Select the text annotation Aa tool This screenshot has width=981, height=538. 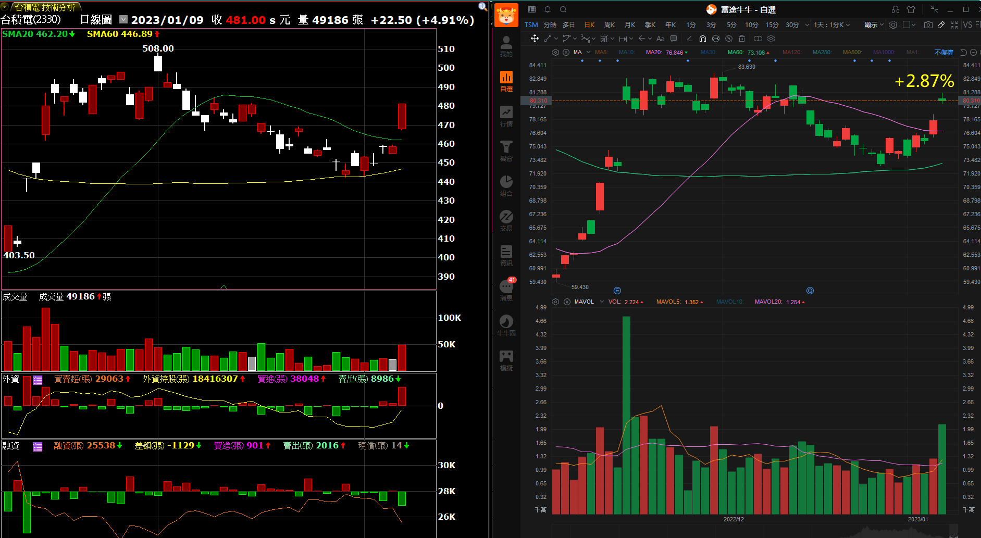[660, 39]
